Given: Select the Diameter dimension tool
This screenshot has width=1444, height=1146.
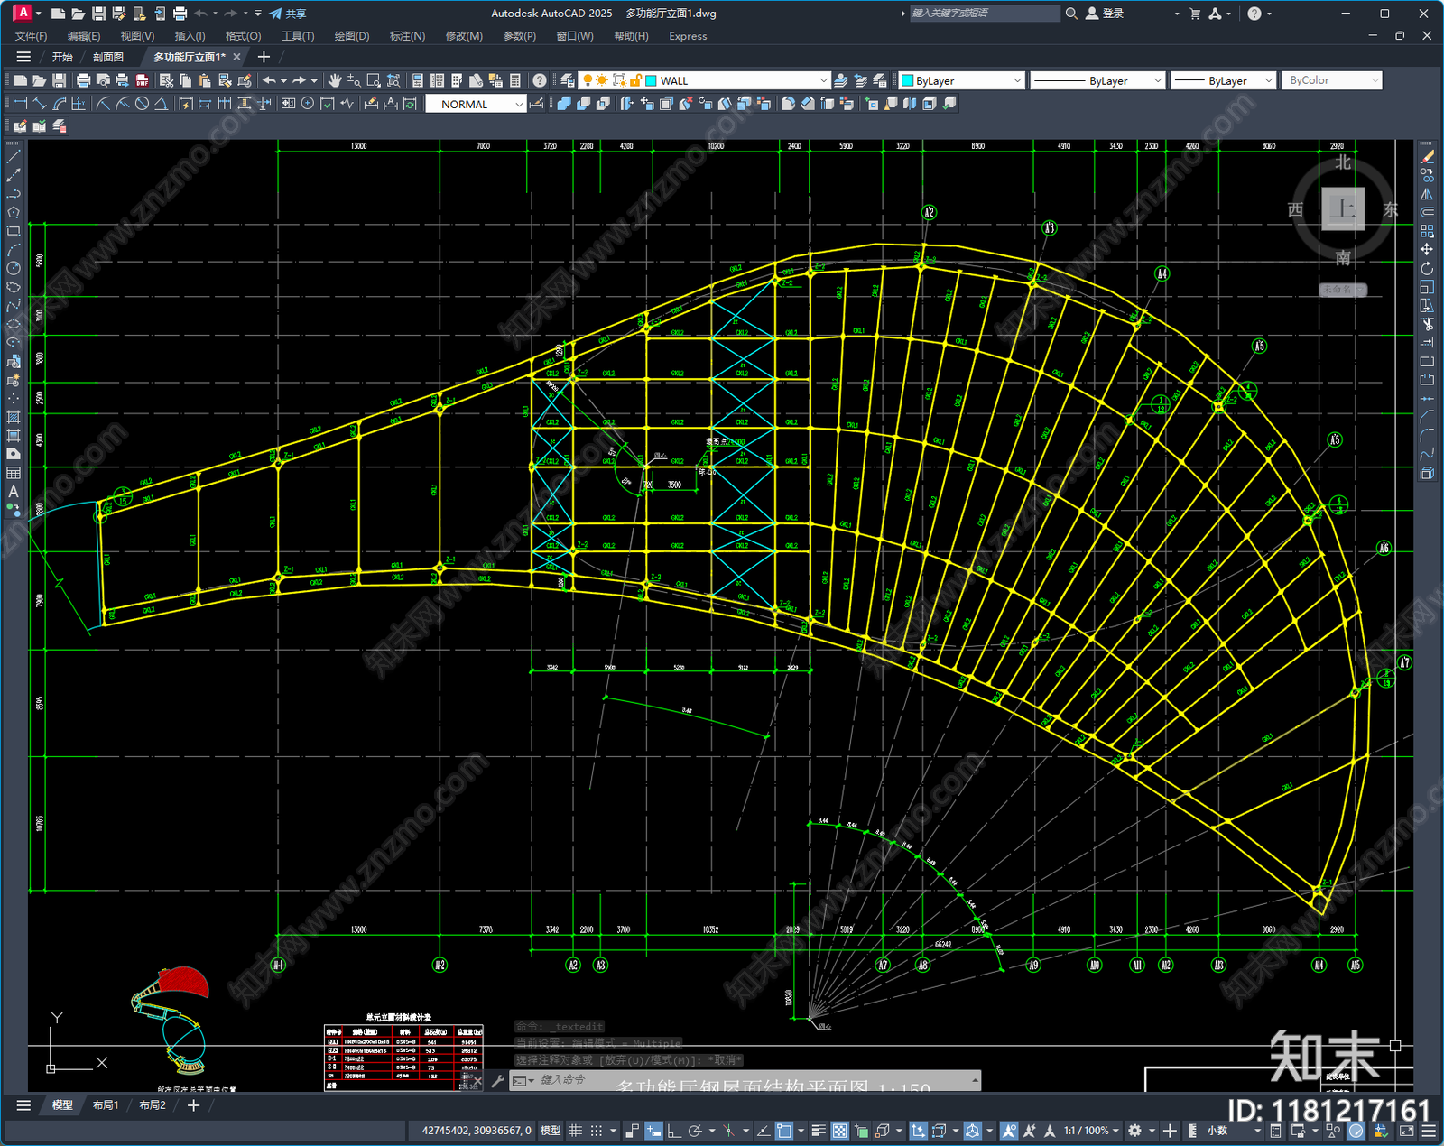Looking at the screenshot, I should click(142, 104).
